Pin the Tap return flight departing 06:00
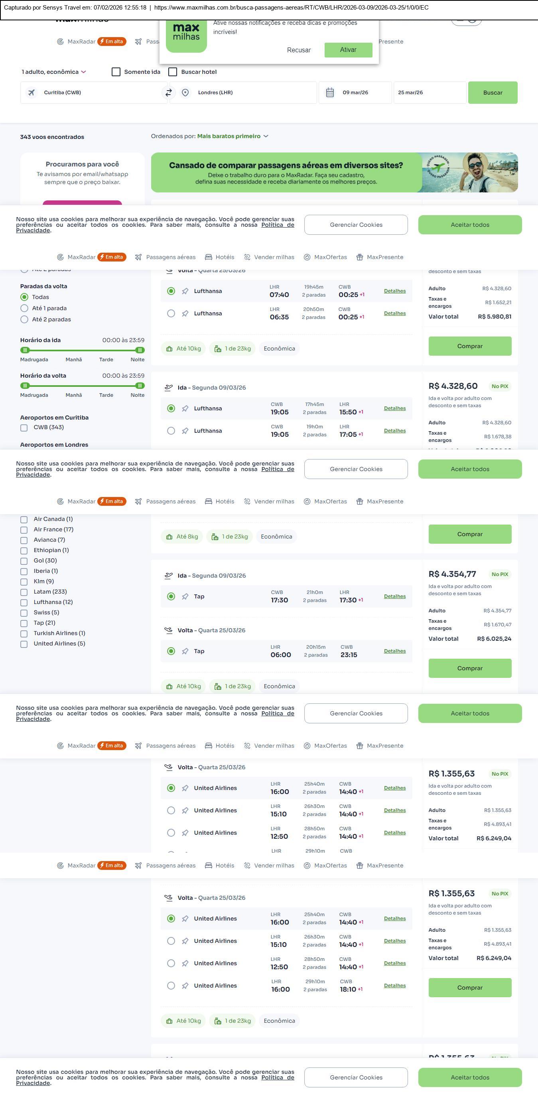Viewport: 538px width, 1097px height. coord(185,651)
